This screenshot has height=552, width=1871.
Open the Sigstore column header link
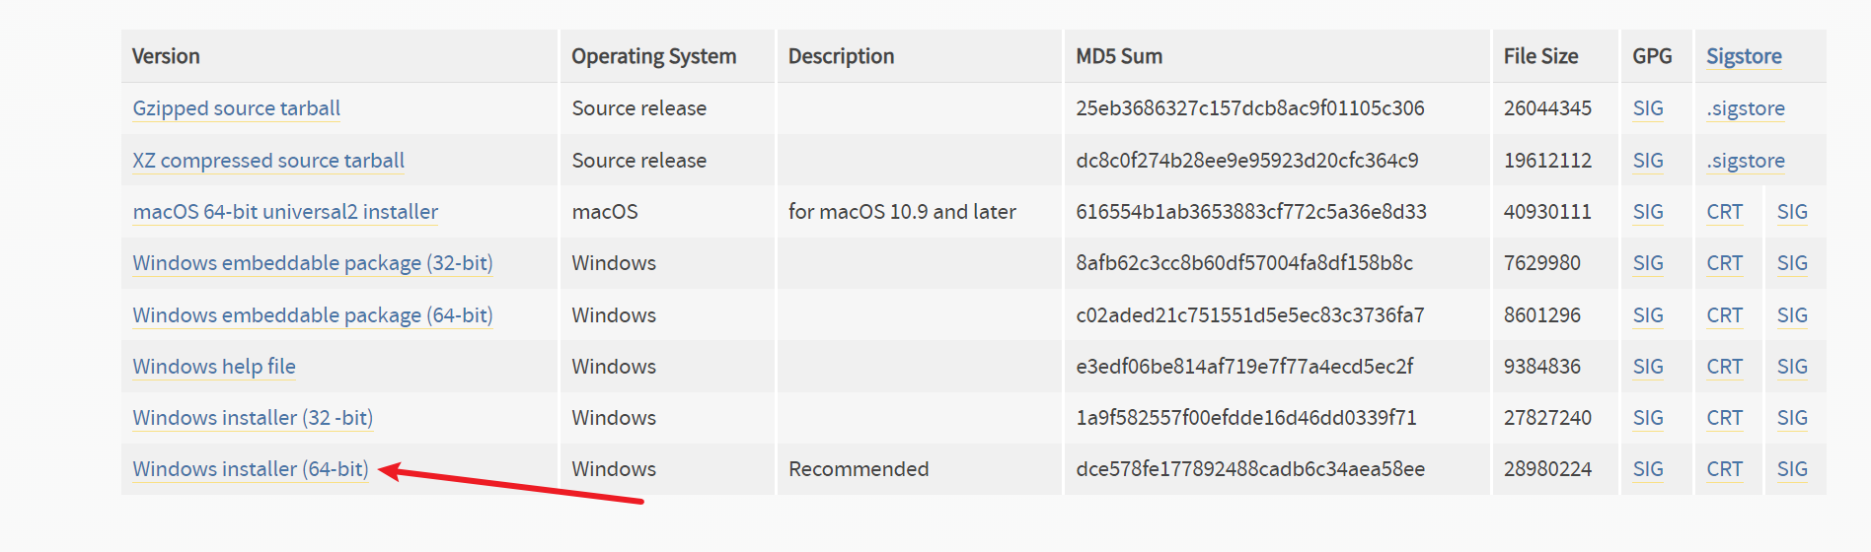[x=1744, y=56]
